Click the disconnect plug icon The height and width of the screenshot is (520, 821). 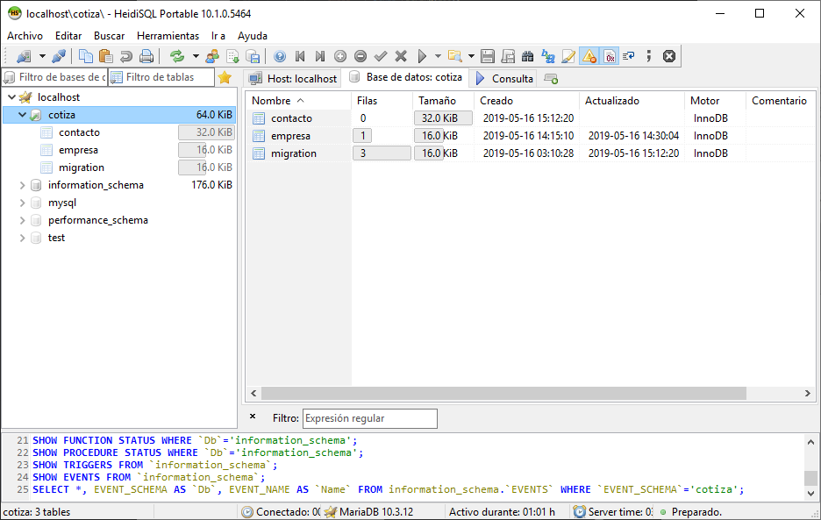tap(59, 56)
